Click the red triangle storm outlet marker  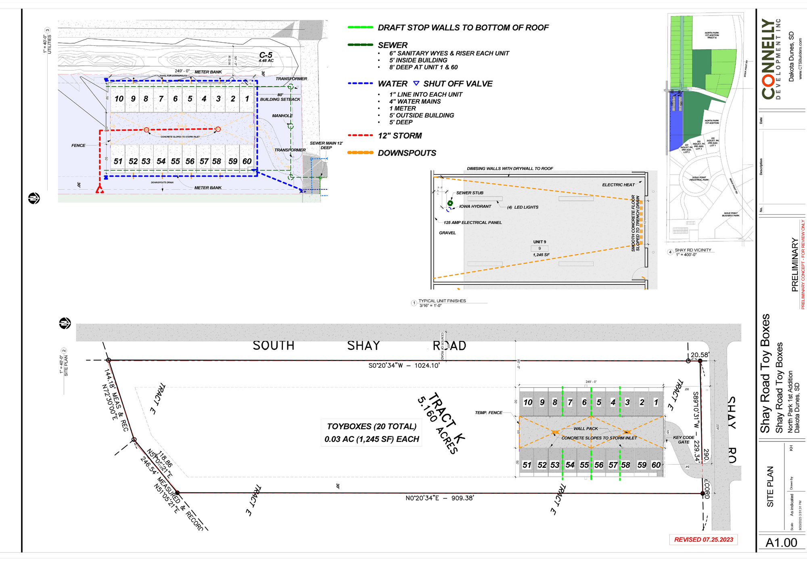coord(100,189)
